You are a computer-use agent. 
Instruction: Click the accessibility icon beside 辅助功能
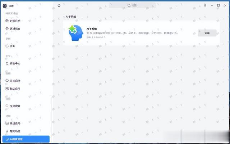[7, 131]
